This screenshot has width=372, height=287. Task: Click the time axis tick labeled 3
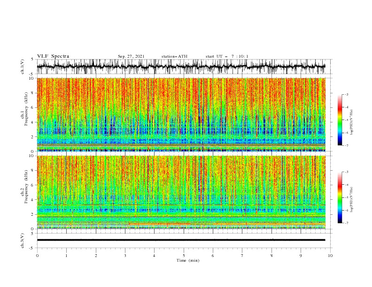125,256
